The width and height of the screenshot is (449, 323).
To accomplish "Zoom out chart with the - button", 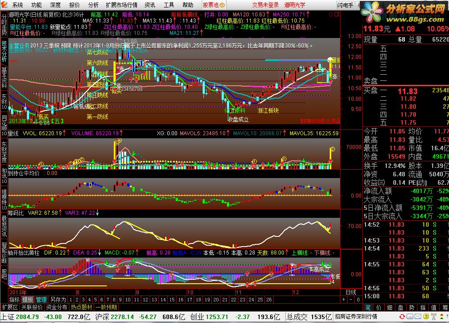I will [x=351, y=300].
